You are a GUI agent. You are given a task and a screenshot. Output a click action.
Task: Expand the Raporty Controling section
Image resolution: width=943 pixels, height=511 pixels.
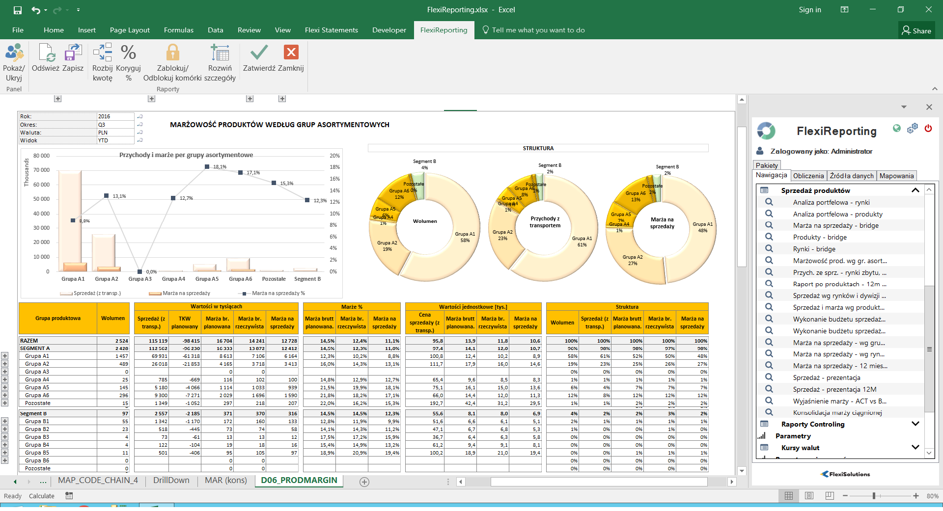point(915,424)
